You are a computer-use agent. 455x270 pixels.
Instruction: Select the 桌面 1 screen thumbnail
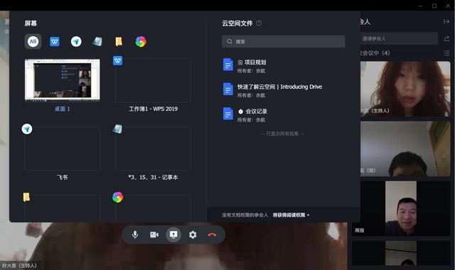(63, 80)
